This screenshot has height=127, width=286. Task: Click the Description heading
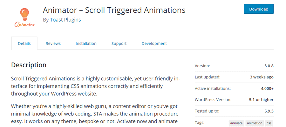click(29, 65)
